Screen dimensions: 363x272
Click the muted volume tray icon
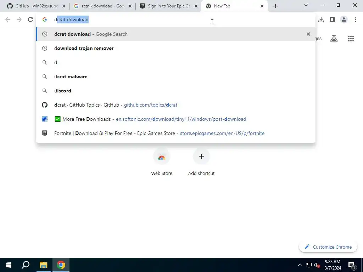(317, 265)
